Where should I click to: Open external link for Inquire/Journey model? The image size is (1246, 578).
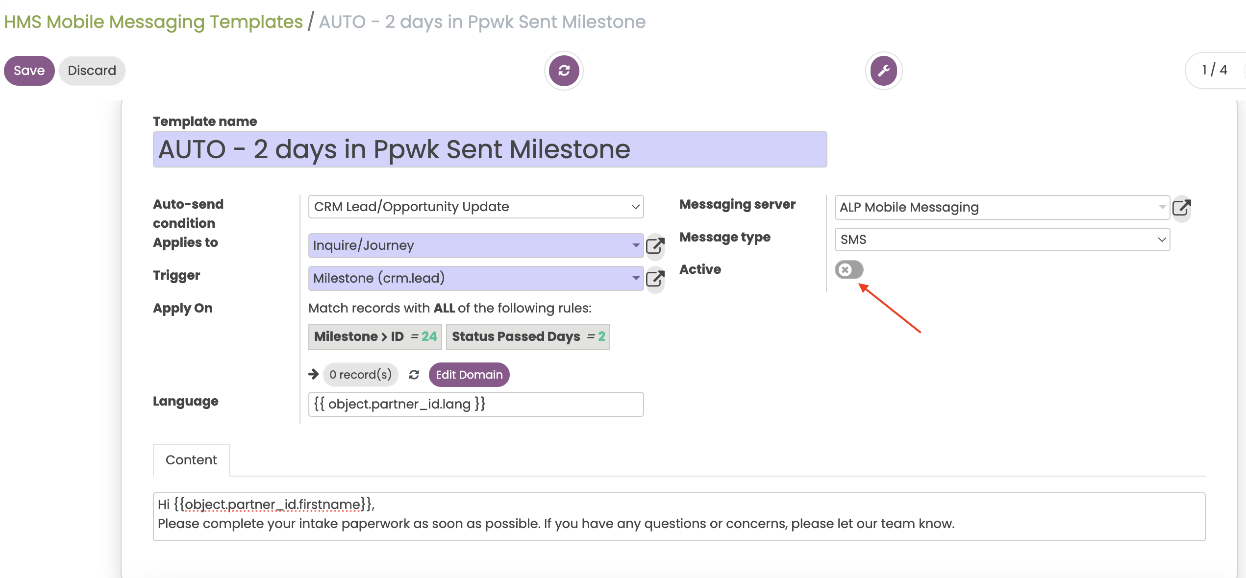click(655, 245)
